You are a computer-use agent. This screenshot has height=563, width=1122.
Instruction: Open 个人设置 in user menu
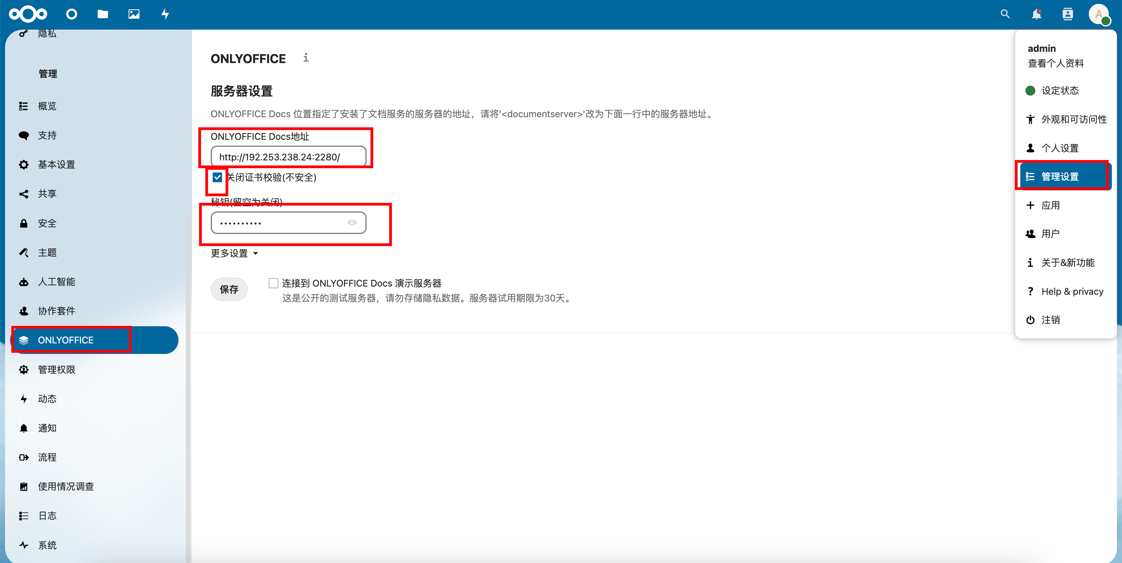(1066, 148)
